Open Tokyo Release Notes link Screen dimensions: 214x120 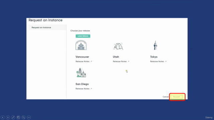click(x=158, y=61)
